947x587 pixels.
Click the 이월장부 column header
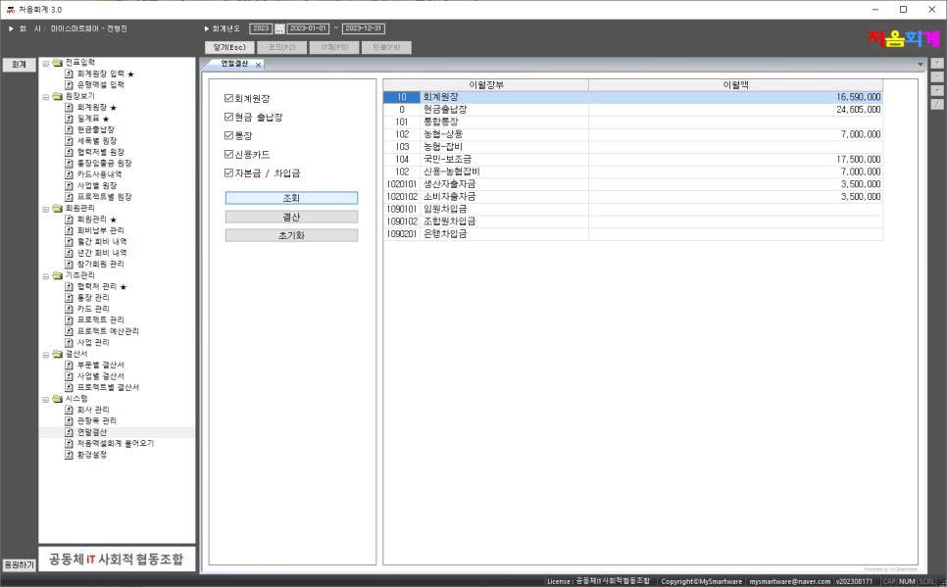486,85
